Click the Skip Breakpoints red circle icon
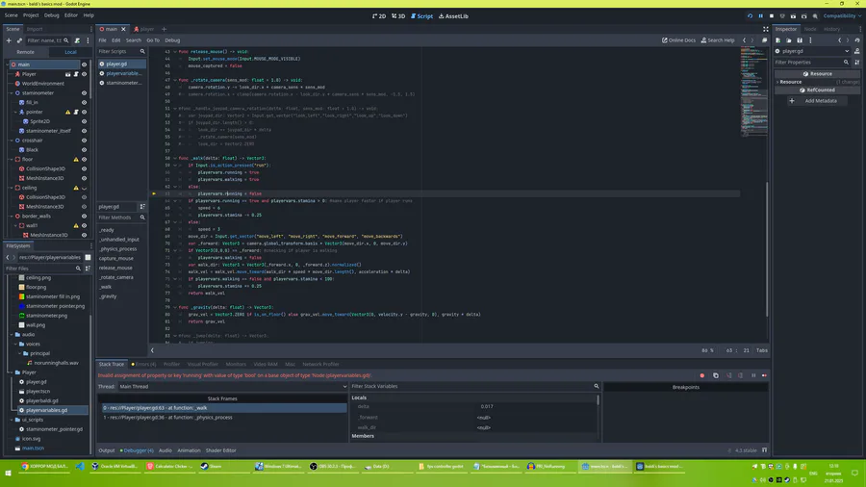The image size is (866, 487). 702,375
